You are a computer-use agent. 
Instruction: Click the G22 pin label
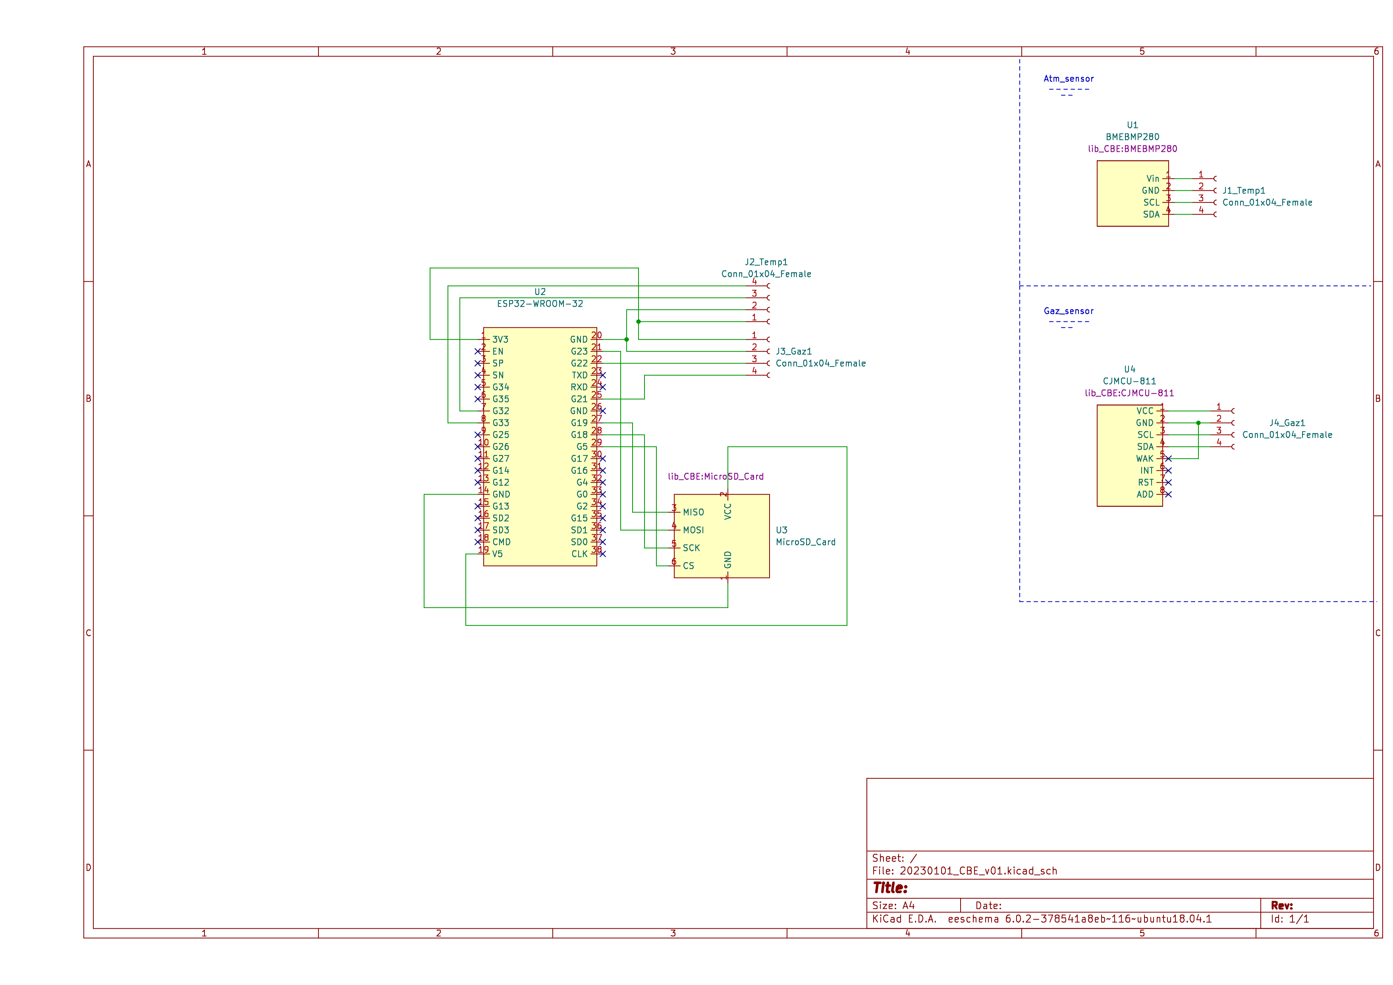(579, 363)
